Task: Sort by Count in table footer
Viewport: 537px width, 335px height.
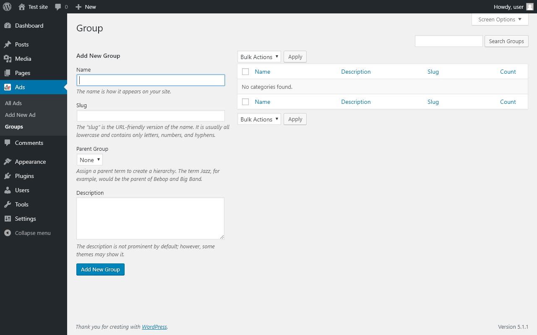Action: (x=508, y=102)
